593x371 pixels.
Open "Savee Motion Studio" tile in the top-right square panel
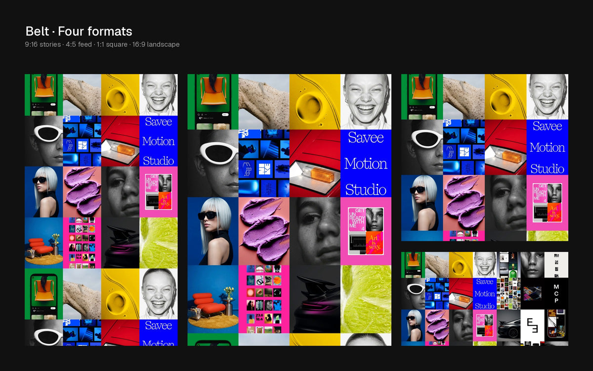pos(548,147)
